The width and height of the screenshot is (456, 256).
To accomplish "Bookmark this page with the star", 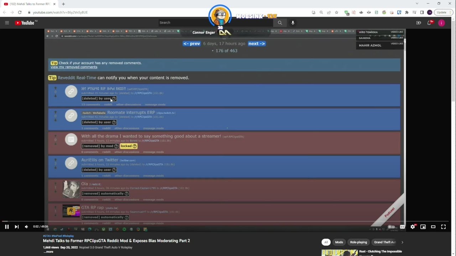I will click(337, 12).
